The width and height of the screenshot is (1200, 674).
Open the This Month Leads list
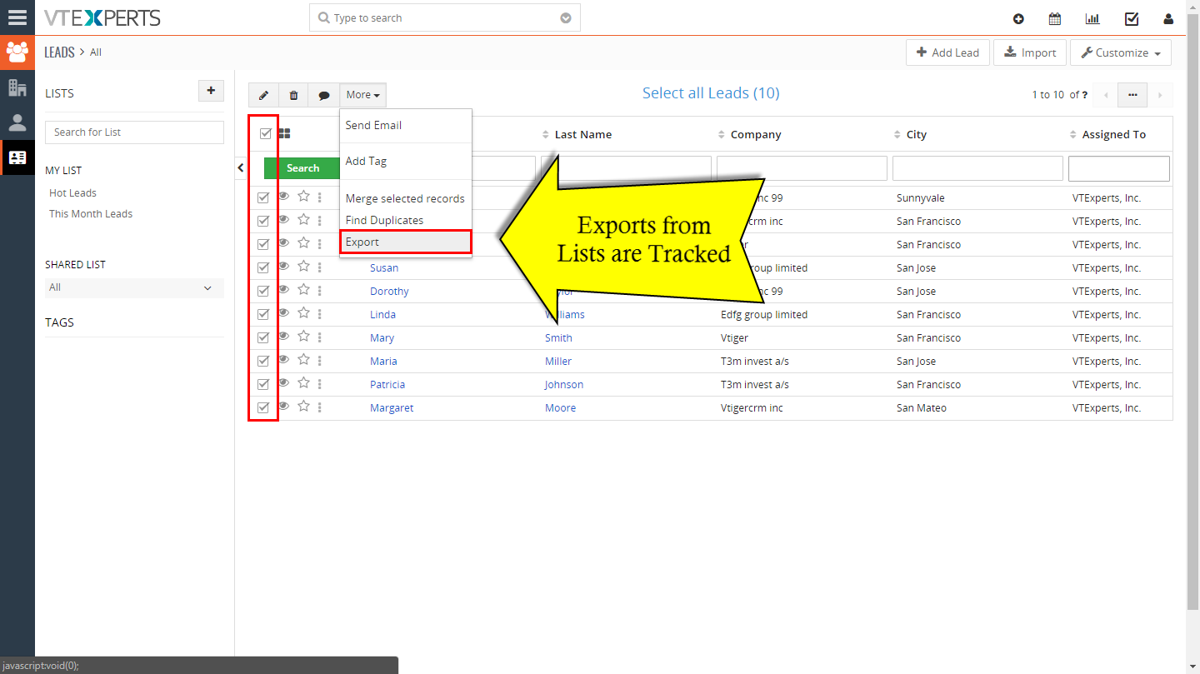pyautogui.click(x=91, y=213)
